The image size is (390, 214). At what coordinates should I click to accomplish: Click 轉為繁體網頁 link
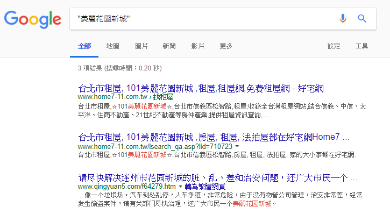click(205, 187)
